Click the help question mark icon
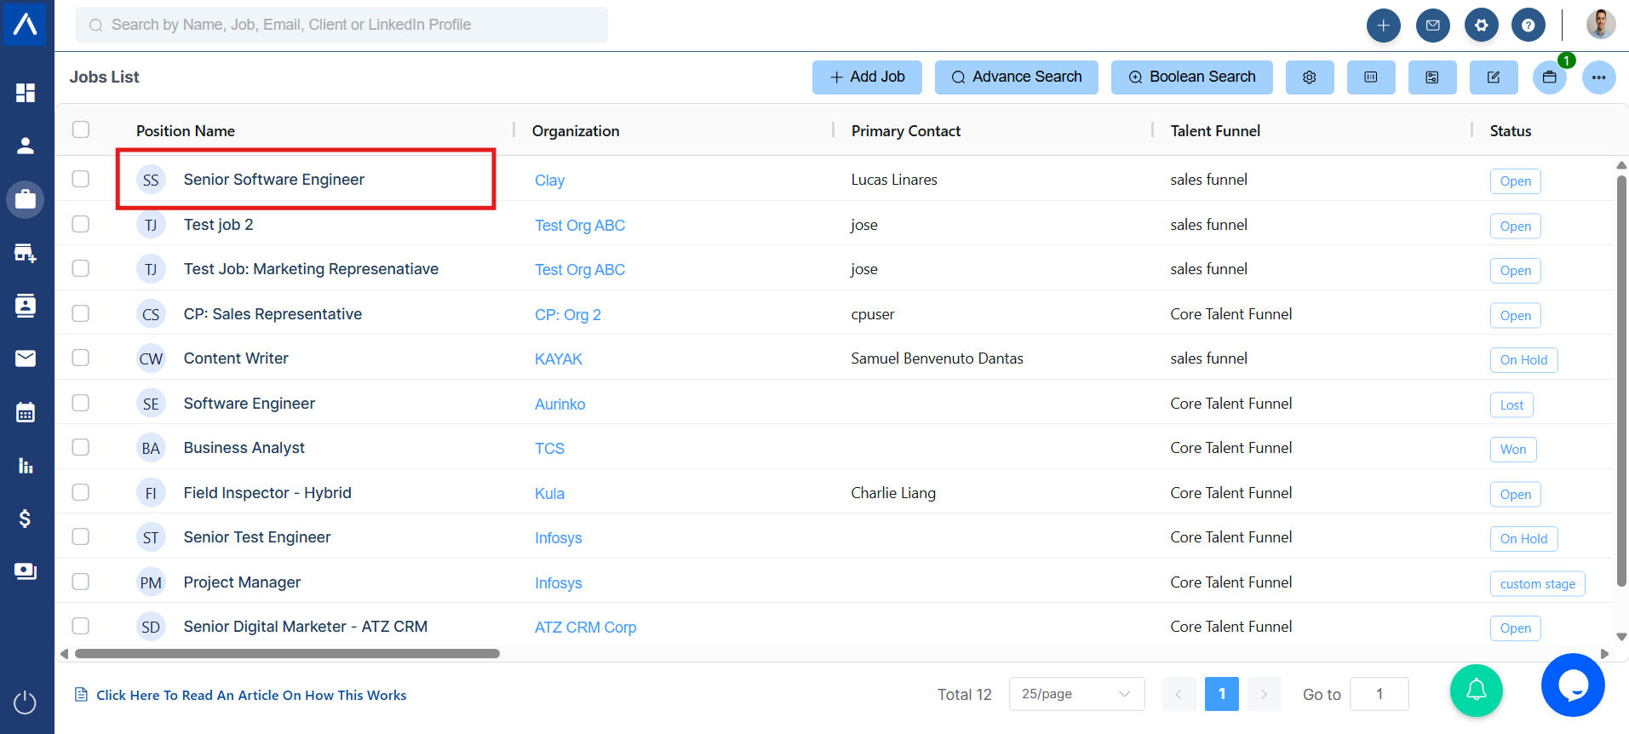This screenshot has height=734, width=1629. 1528,26
